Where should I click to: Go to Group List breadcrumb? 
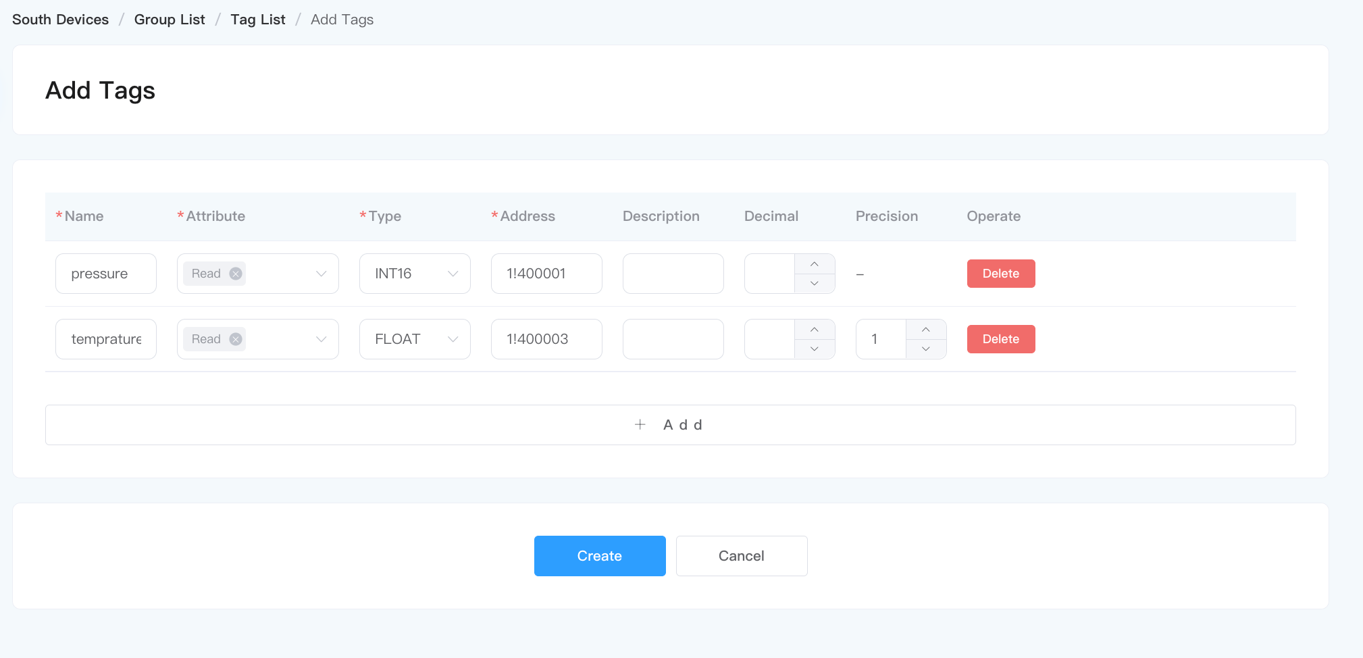[x=169, y=20]
